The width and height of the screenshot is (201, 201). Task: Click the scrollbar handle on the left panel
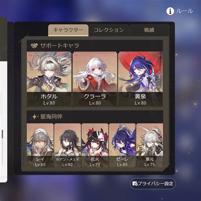coord(3,134)
